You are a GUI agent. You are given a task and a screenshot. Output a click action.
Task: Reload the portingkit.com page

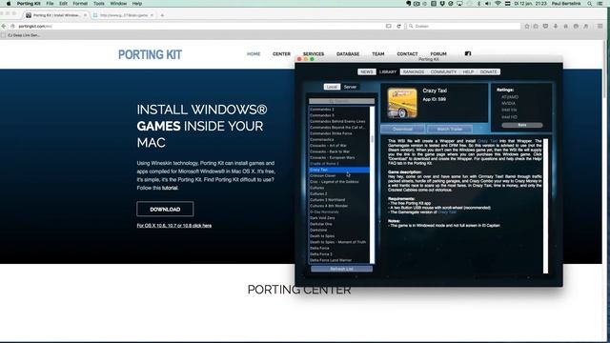click(398, 26)
